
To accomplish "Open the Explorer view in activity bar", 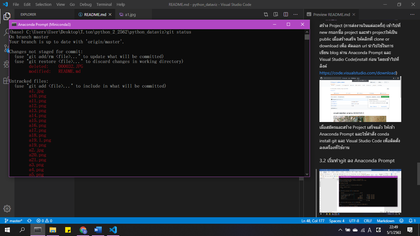I will pos(7,16).
